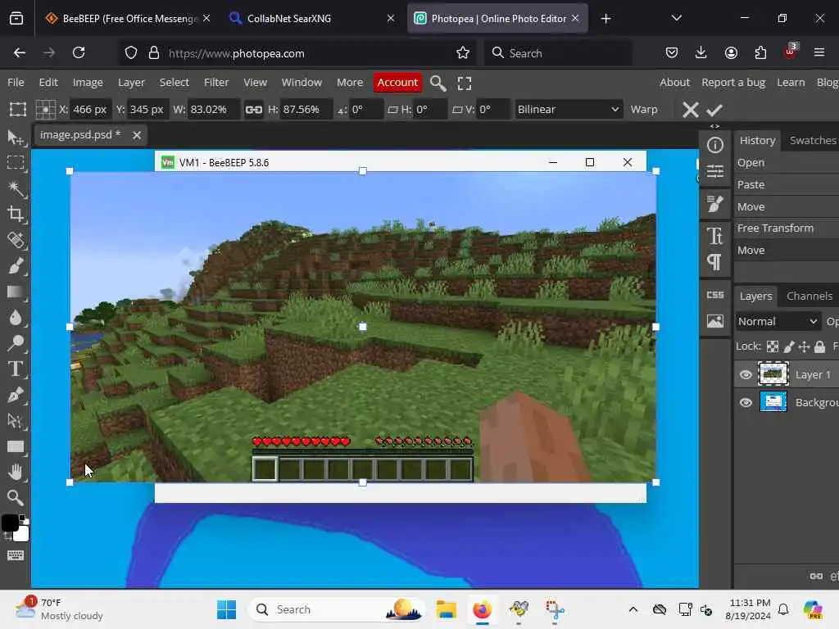Viewport: 839px width, 629px height.
Task: Click the Windows Start button
Action: [226, 609]
